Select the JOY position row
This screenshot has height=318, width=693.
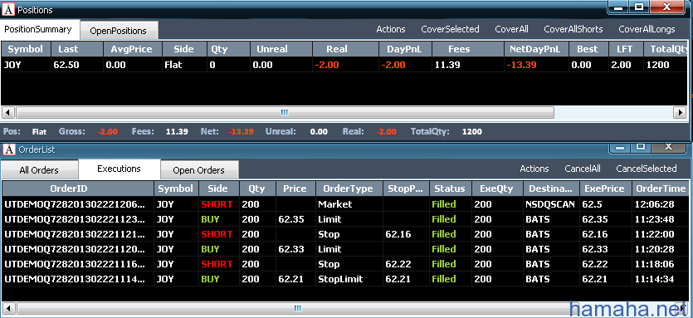(344, 65)
